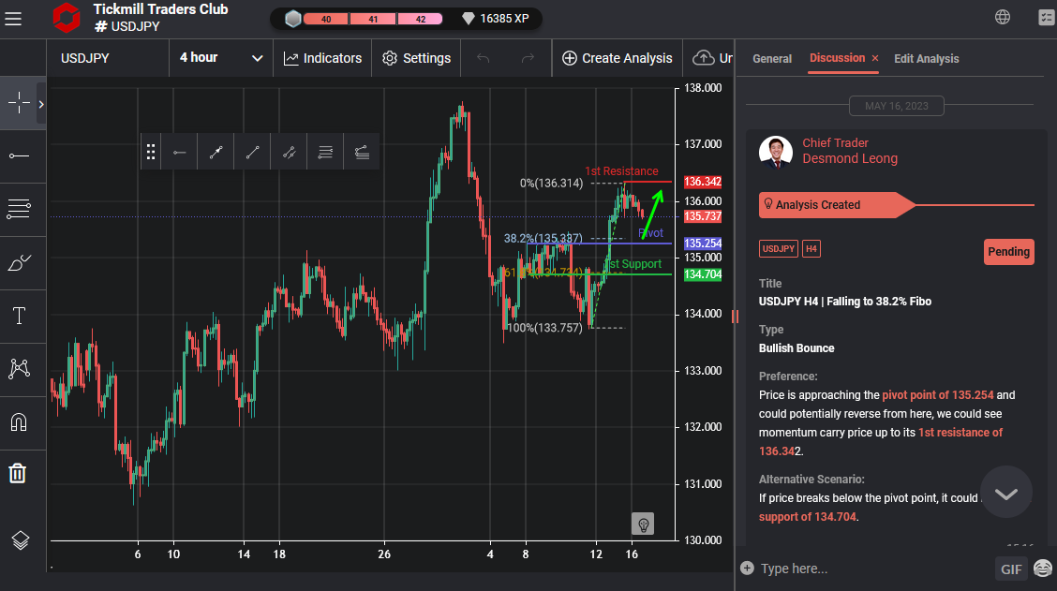This screenshot has width=1057, height=591.
Task: Select the Fibonacci lines tool in the sidebar
Action: [19, 209]
